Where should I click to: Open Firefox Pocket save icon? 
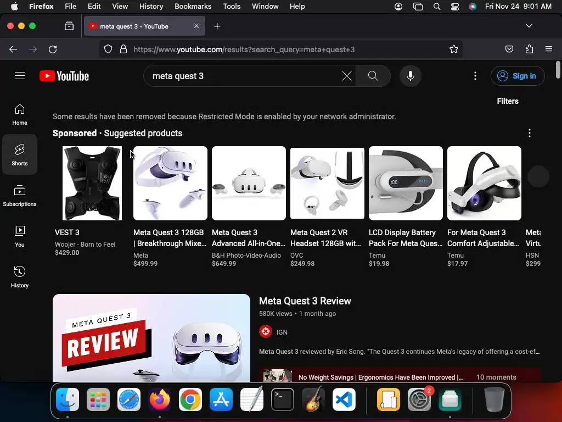509,49
